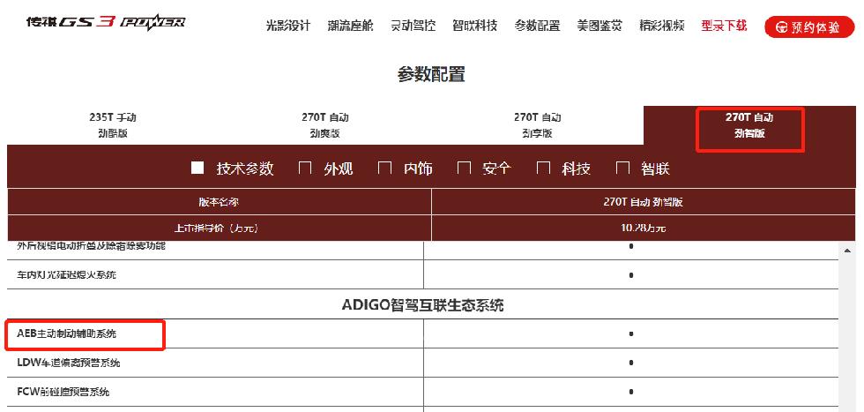This screenshot has height=412, width=864.
Task: Enable the 安全 filter checkbox
Action: click(x=464, y=168)
